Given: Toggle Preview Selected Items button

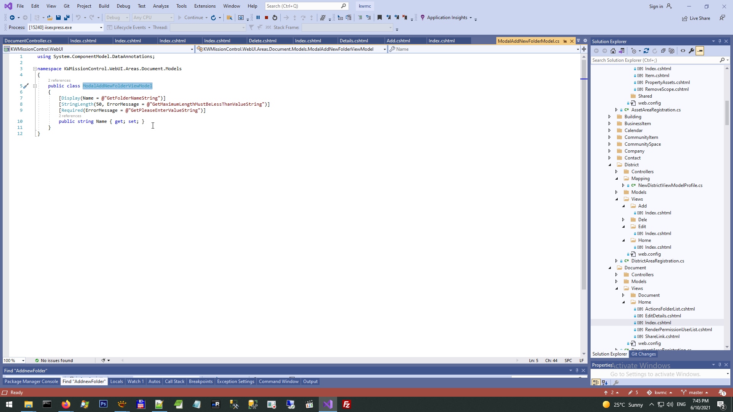Looking at the screenshot, I should click(700, 51).
